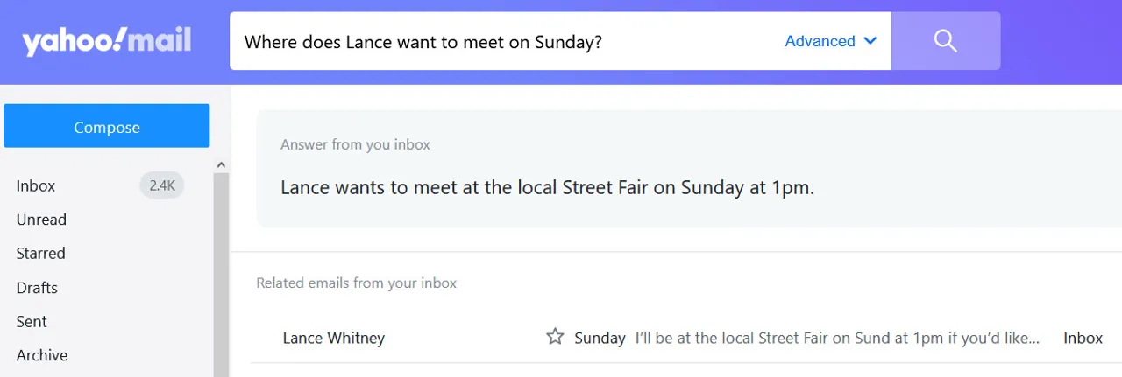Star the Lance Whitney email
The width and height of the screenshot is (1122, 377).
(x=555, y=337)
